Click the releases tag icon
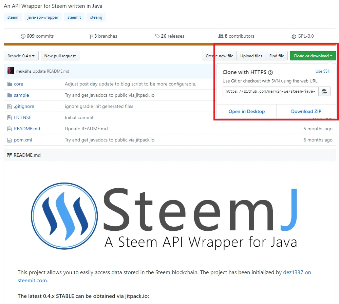The height and width of the screenshot is (304, 339). tap(157, 36)
